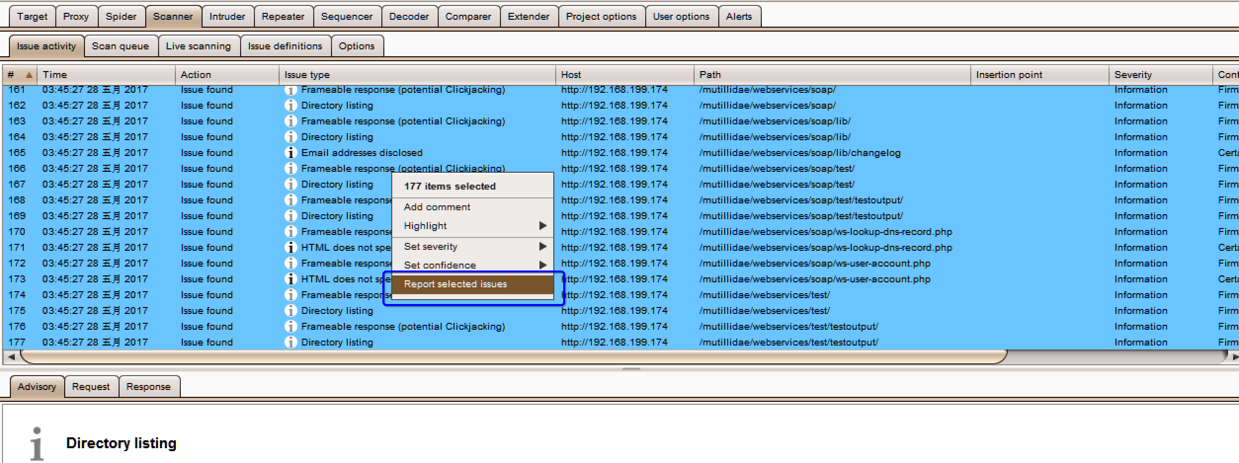Click the info icon beside Email addresses disclosed

click(291, 153)
